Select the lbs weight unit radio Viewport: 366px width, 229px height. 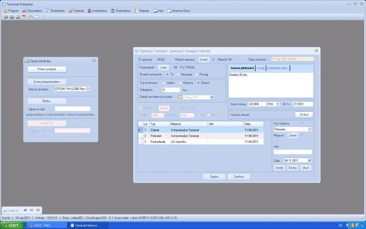pos(209,115)
